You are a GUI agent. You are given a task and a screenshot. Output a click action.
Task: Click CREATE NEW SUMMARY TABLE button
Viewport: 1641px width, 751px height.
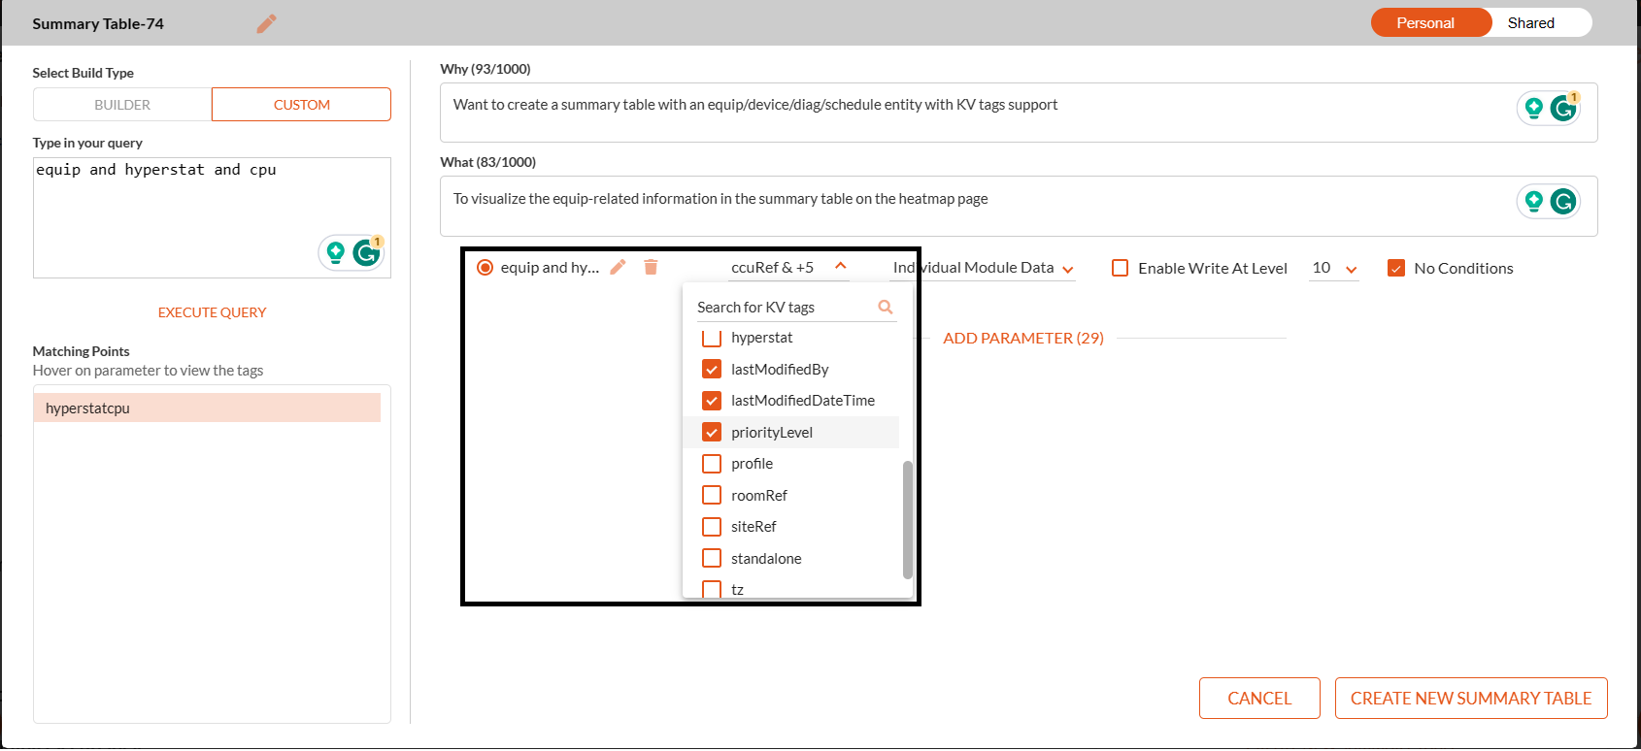pos(1470,699)
